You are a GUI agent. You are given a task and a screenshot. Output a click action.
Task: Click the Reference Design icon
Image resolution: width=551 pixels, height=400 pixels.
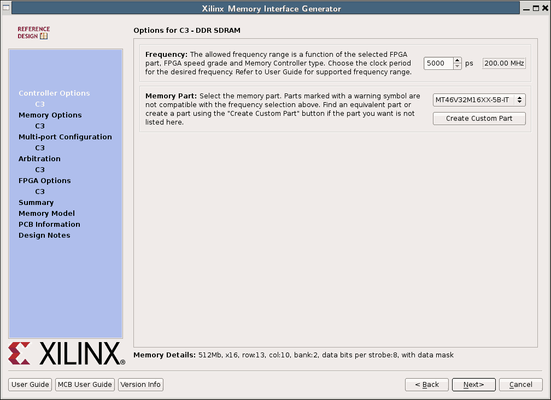tap(33, 33)
